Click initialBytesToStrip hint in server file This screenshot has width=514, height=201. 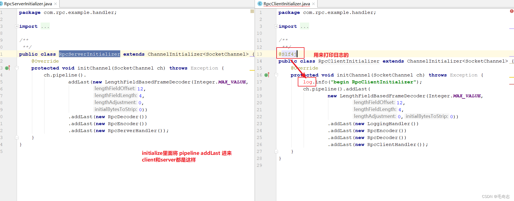[116, 110]
